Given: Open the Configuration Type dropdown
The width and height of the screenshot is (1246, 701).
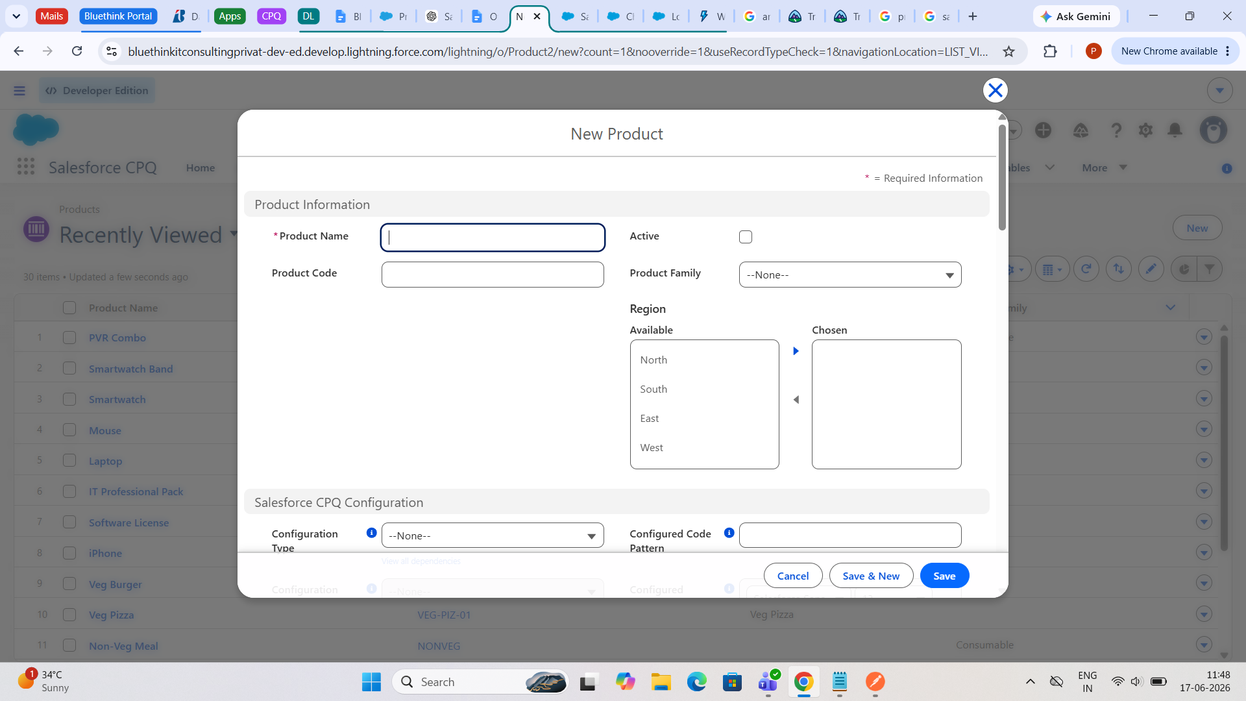Looking at the screenshot, I should pyautogui.click(x=493, y=535).
